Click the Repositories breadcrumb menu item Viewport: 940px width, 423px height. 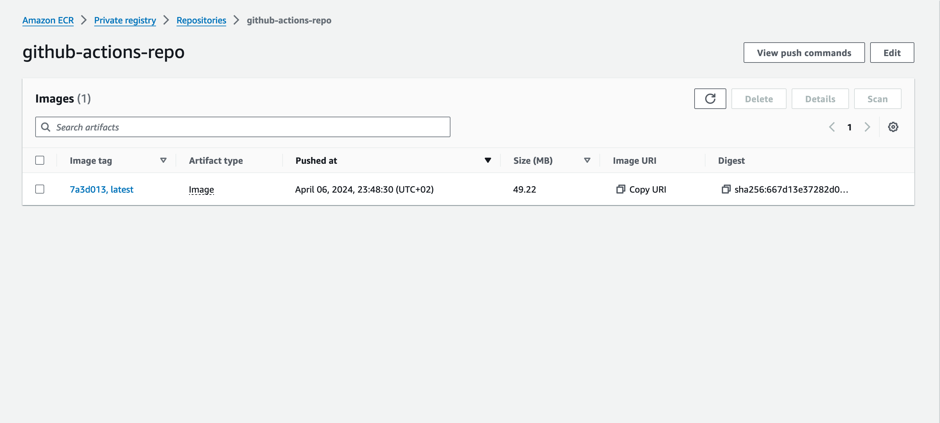[201, 19]
